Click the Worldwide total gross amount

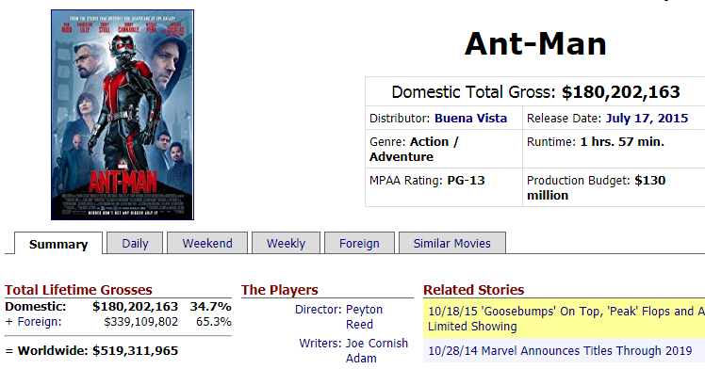(136, 350)
